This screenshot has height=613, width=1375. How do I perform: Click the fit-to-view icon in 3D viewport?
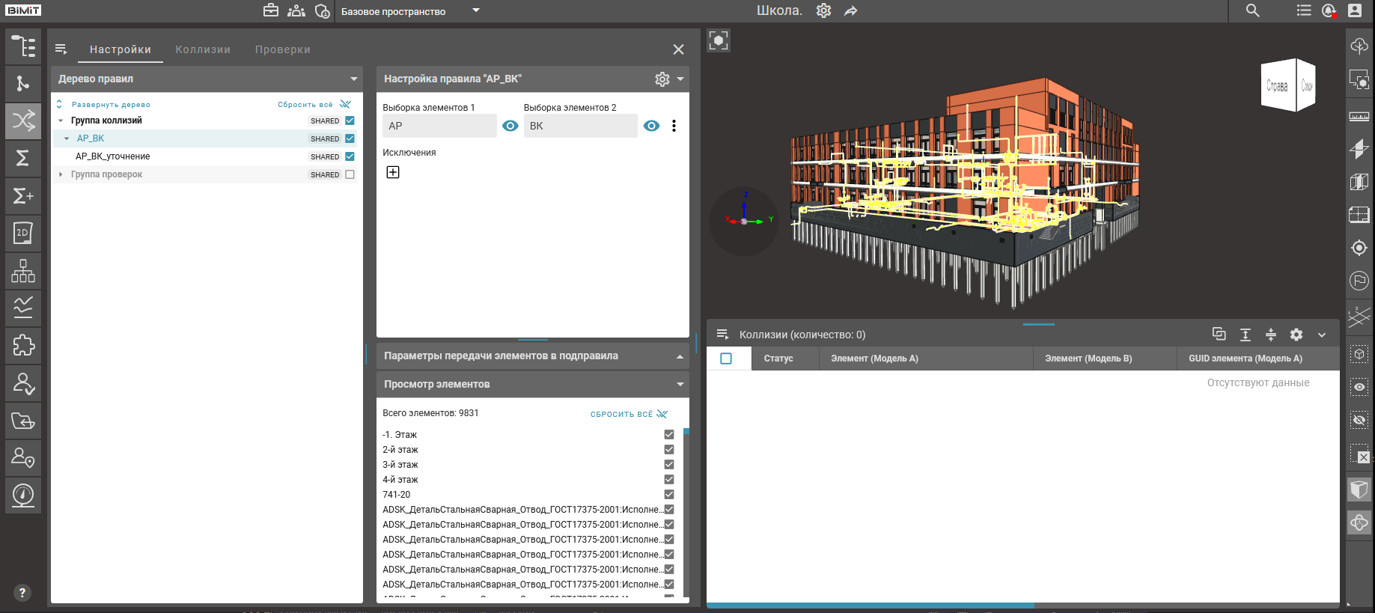coord(719,40)
